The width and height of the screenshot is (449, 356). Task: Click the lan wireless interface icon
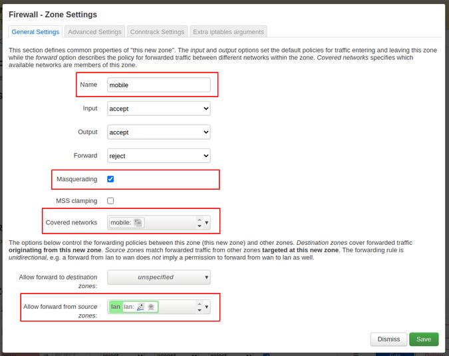coord(151,307)
